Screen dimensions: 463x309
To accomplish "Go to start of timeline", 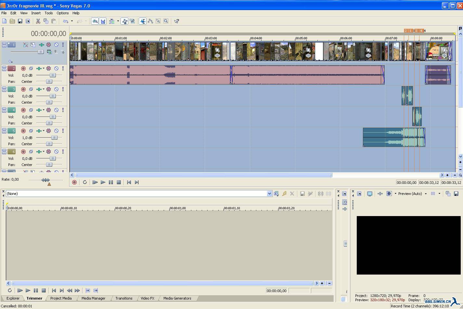I will [129, 182].
